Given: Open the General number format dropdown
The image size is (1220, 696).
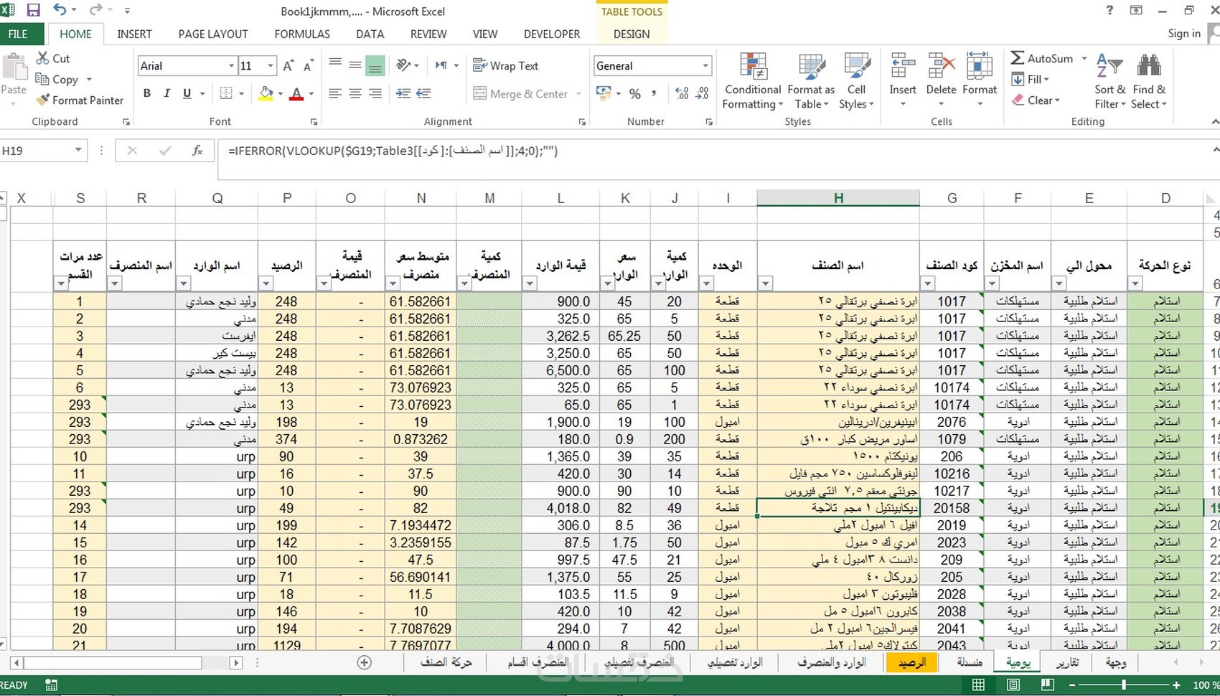Looking at the screenshot, I should pyautogui.click(x=705, y=66).
